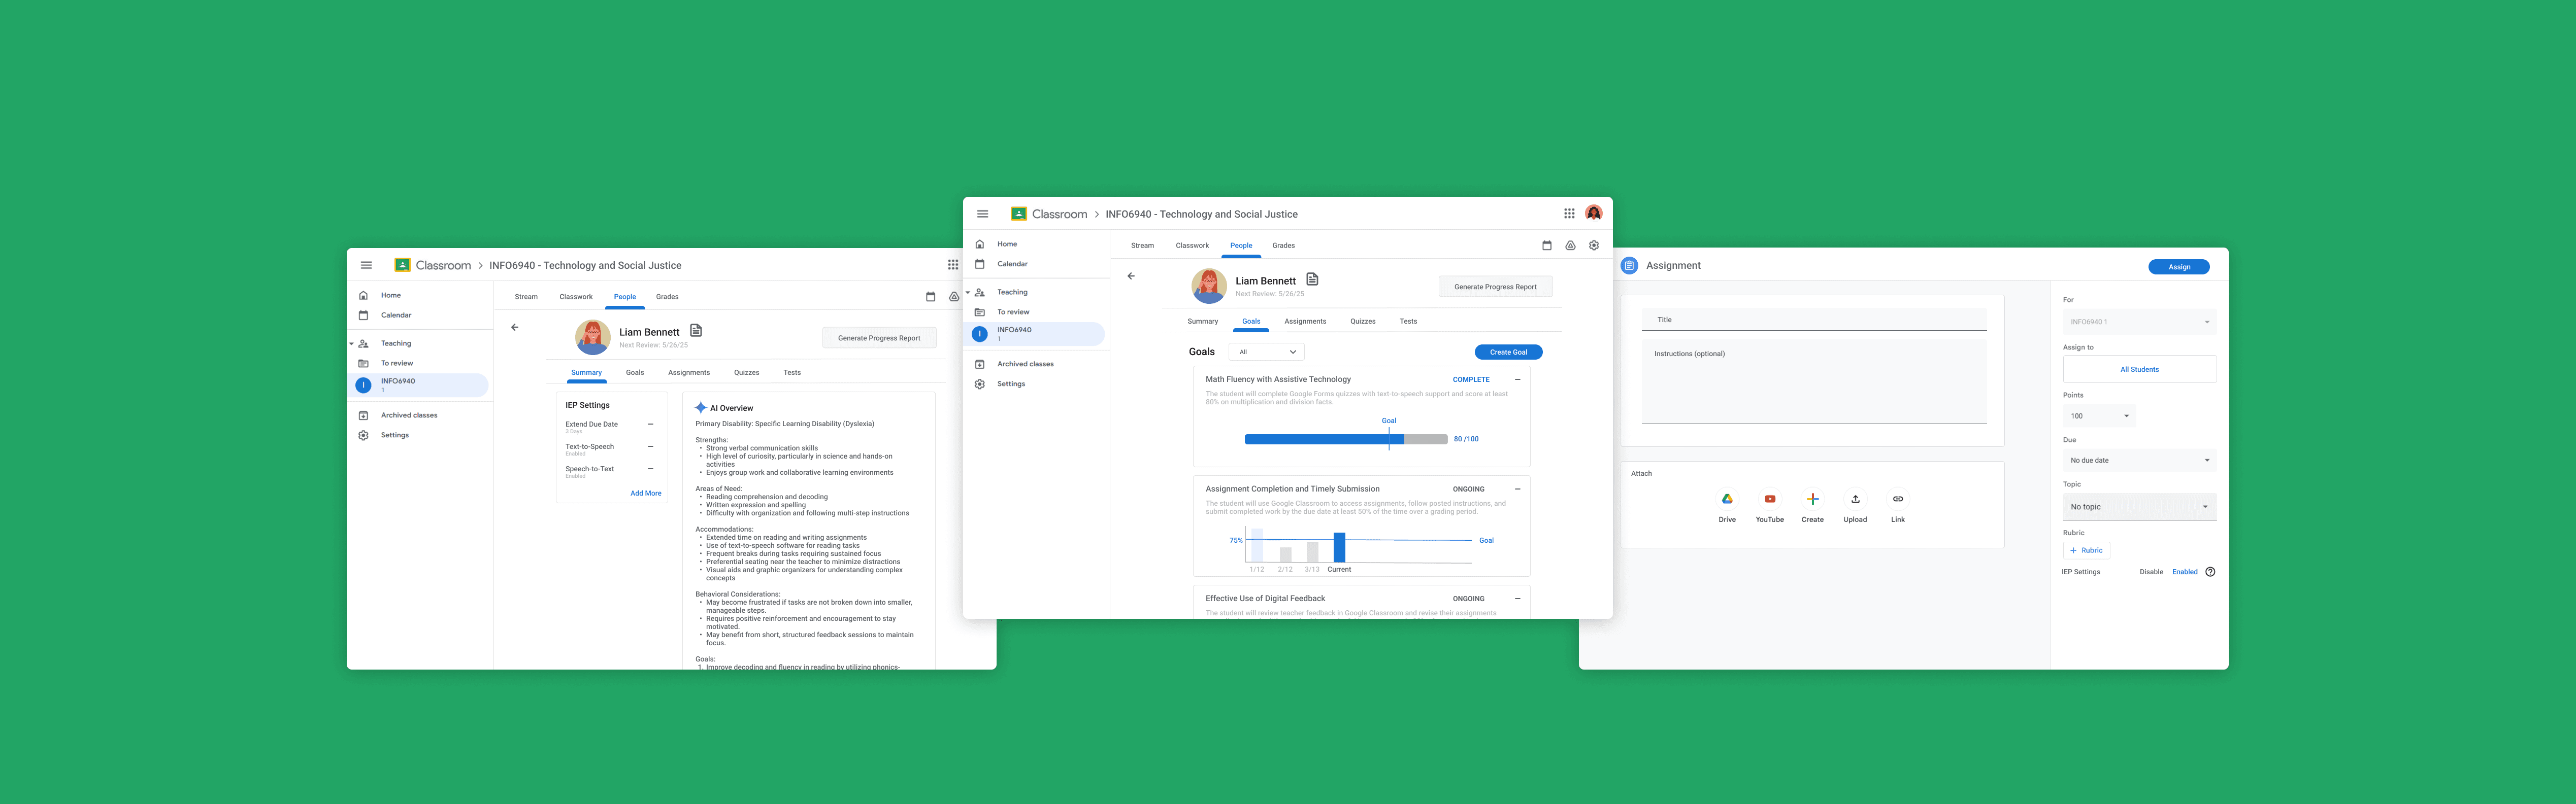The width and height of the screenshot is (2576, 804).
Task: Click the colorful Create plus icon
Action: click(x=1812, y=499)
